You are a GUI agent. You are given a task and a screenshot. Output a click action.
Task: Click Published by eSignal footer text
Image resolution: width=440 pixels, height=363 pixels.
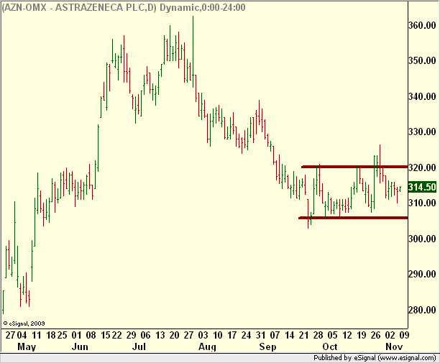click(x=375, y=358)
